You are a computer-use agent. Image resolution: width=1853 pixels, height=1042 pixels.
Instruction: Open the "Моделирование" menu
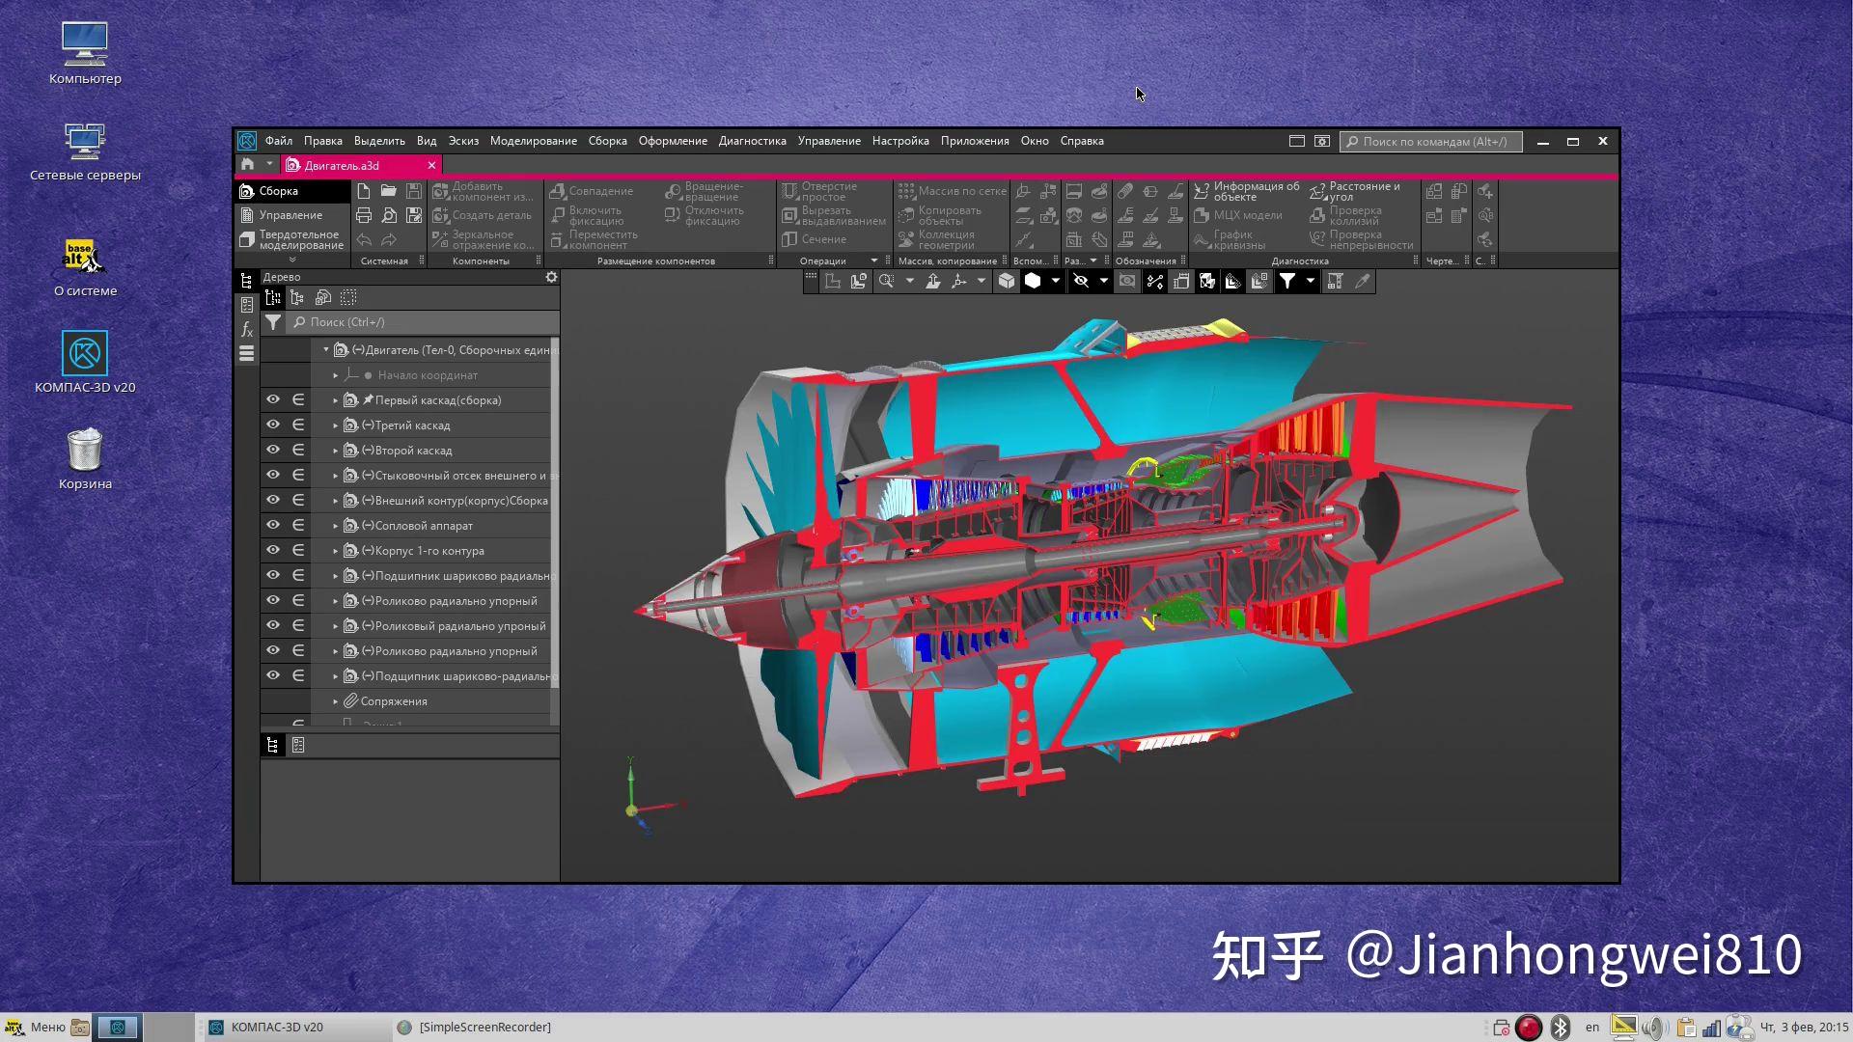click(533, 141)
